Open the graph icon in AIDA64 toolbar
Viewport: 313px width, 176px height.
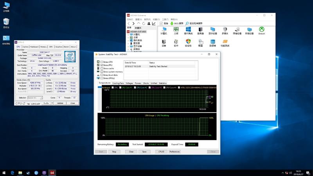point(154,23)
